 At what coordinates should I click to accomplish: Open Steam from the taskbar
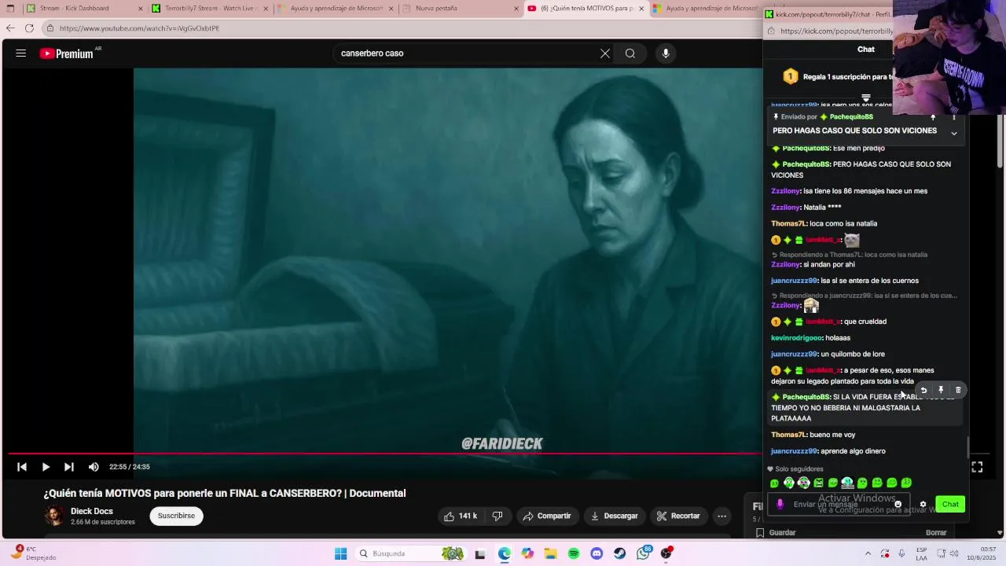click(x=620, y=553)
